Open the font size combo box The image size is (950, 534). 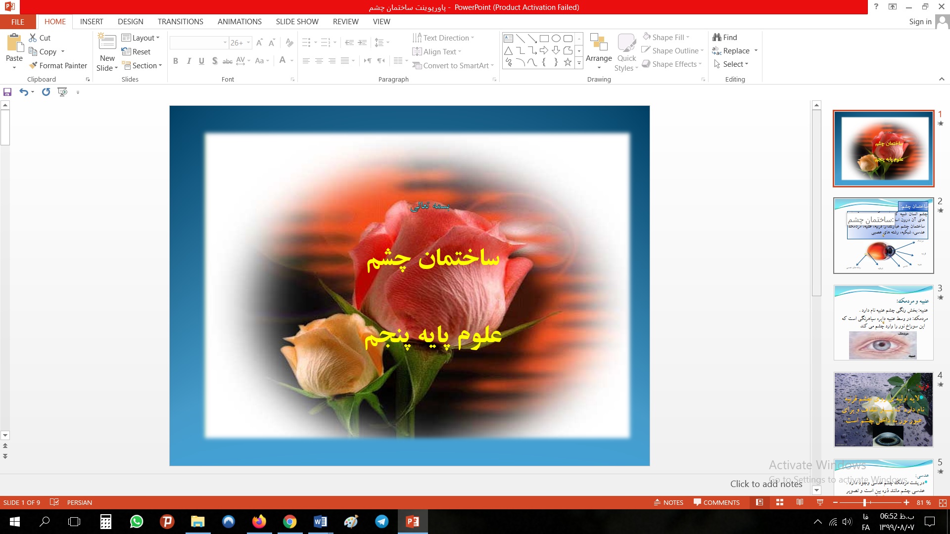point(240,43)
